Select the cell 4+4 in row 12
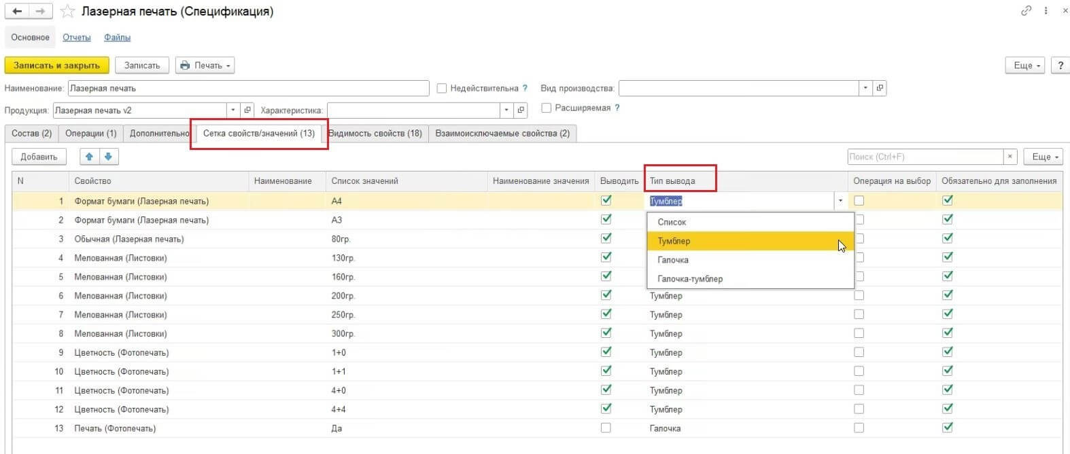Image resolution: width=1070 pixels, height=454 pixels. (x=407, y=409)
